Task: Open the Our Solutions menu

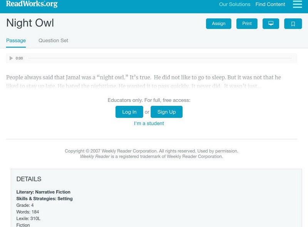Action: pos(234,4)
